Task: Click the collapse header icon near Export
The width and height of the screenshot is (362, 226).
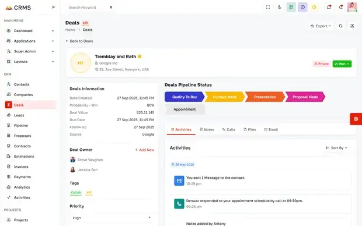Action: pyautogui.click(x=352, y=26)
